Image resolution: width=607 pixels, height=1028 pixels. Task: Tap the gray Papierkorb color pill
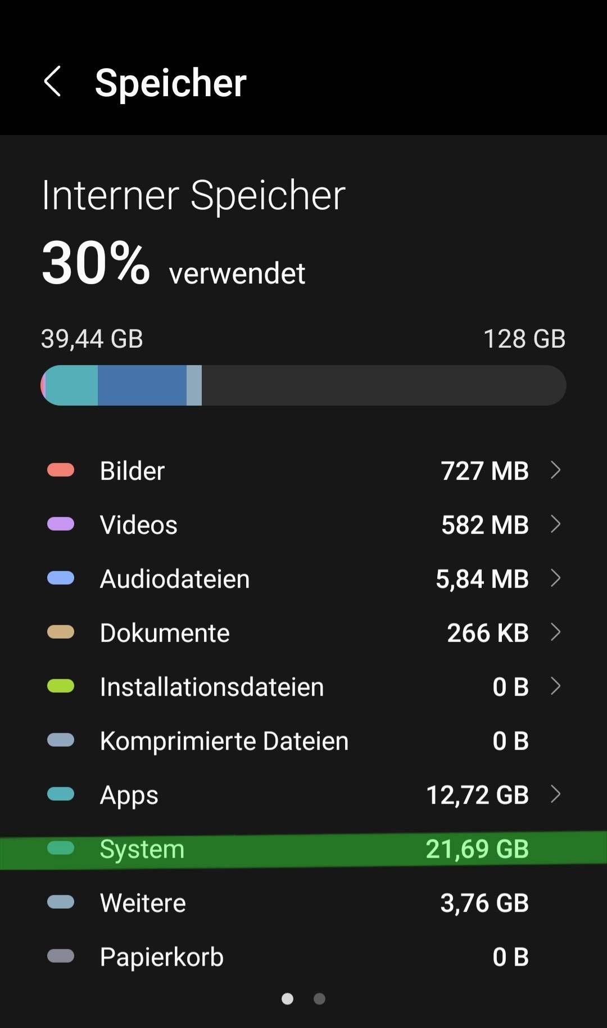(61, 957)
